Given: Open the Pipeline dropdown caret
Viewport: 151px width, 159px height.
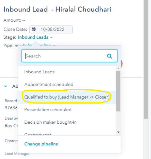Looking at the screenshot, I should (x=54, y=46).
